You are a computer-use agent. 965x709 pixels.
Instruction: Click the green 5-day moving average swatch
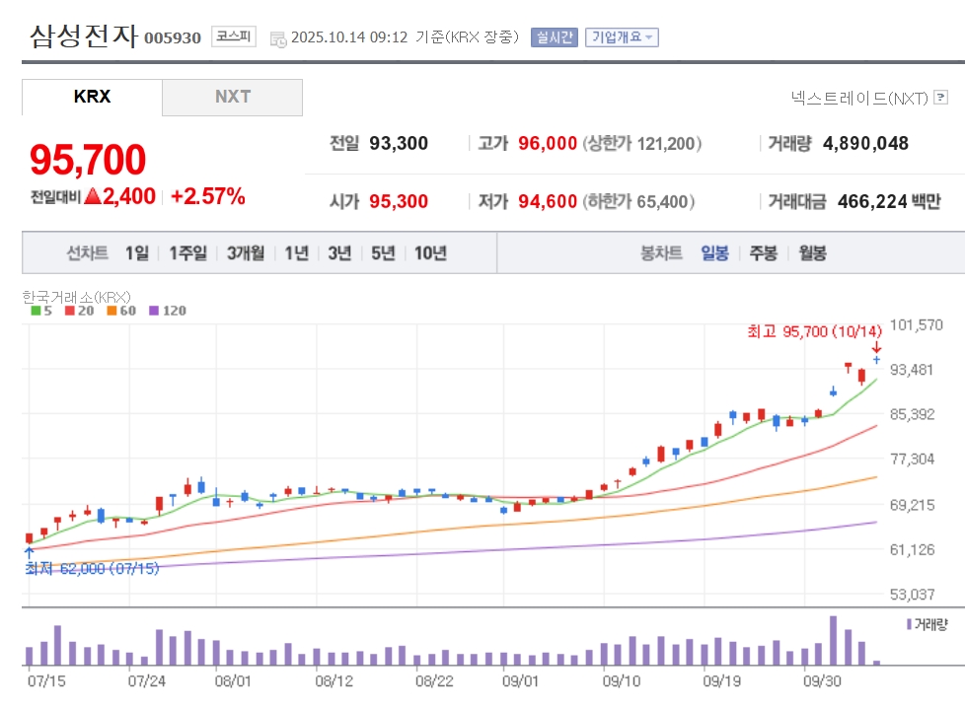tap(36, 311)
